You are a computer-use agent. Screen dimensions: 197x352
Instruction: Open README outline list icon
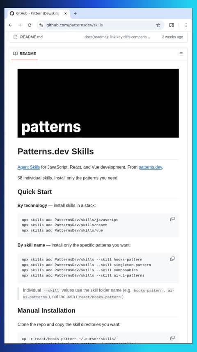[x=181, y=54]
